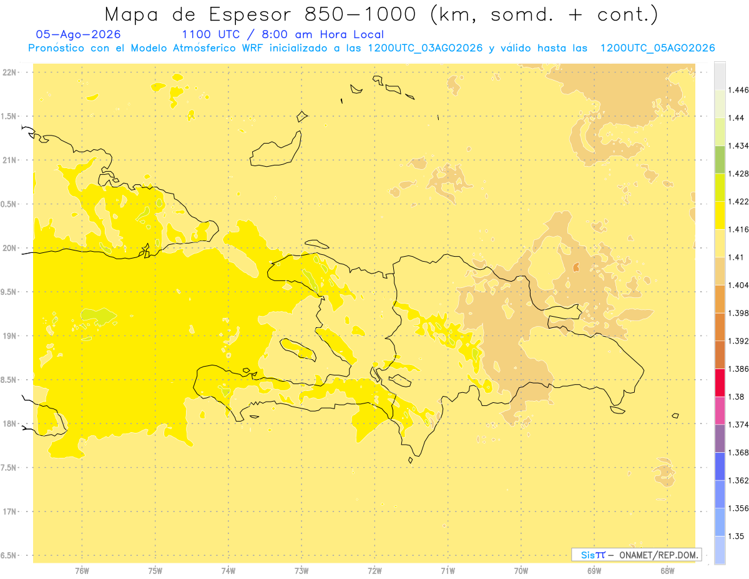Click the legend value "1.446"
The height and width of the screenshot is (579, 749).
(x=738, y=90)
